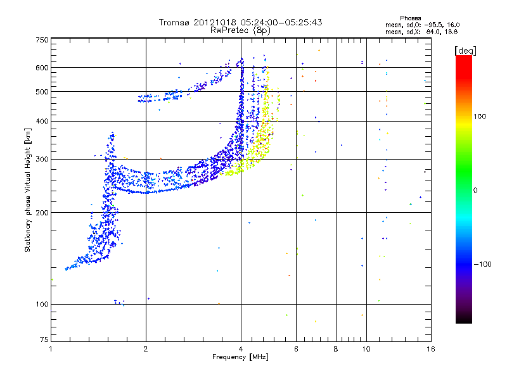Click the 75 tick on the height axis
This screenshot has height=380, width=507.
click(43, 341)
